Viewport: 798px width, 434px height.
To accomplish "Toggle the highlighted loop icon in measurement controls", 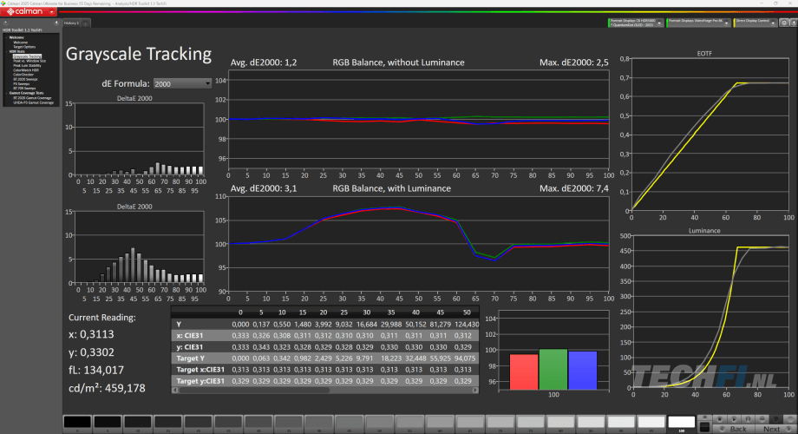I will tap(776, 419).
